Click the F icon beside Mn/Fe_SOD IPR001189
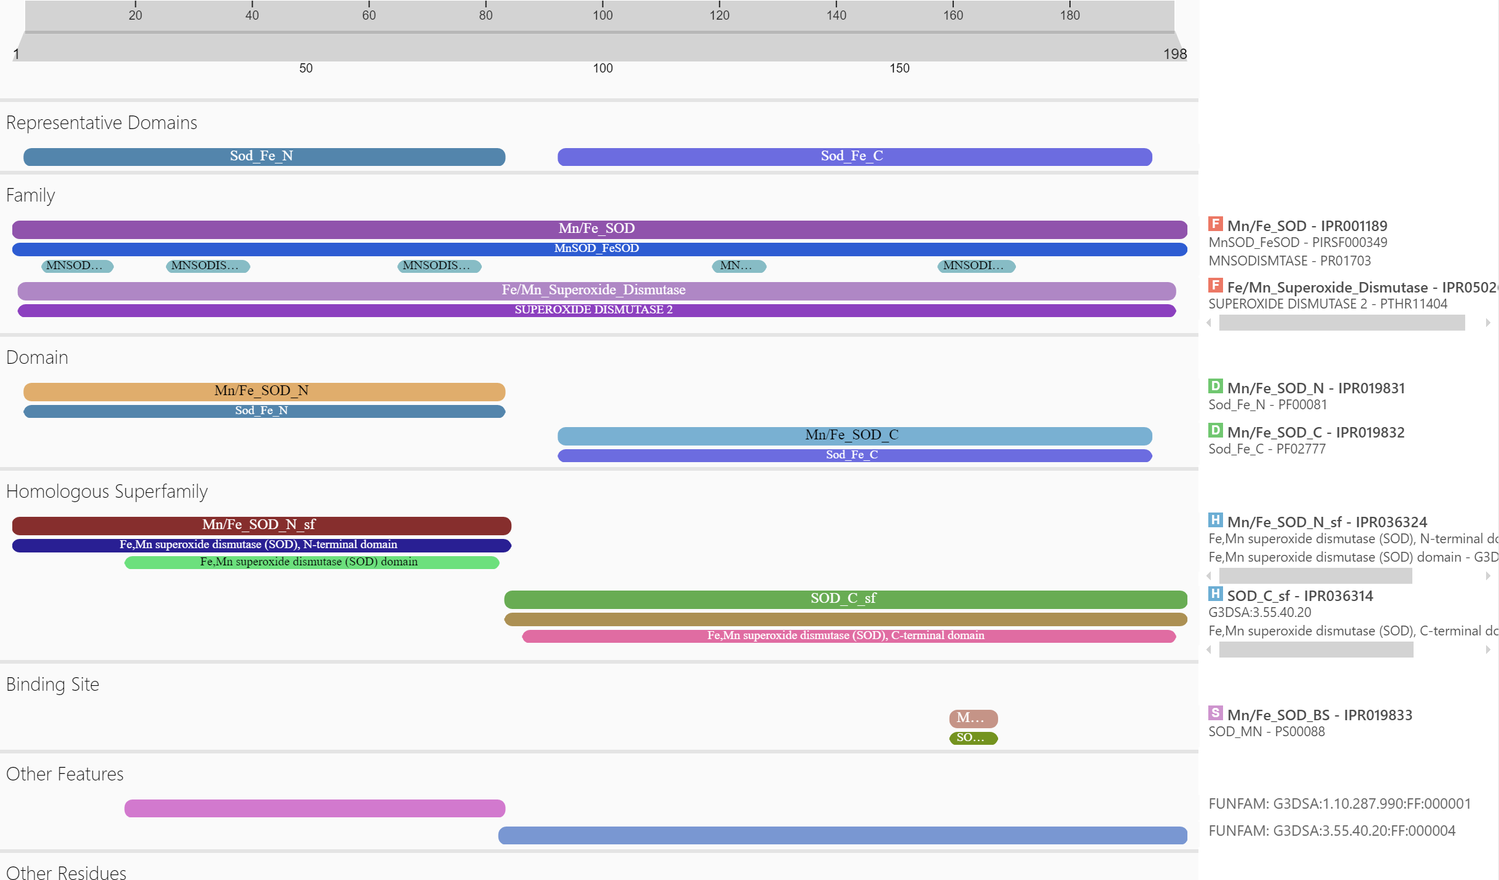 [x=1215, y=224]
